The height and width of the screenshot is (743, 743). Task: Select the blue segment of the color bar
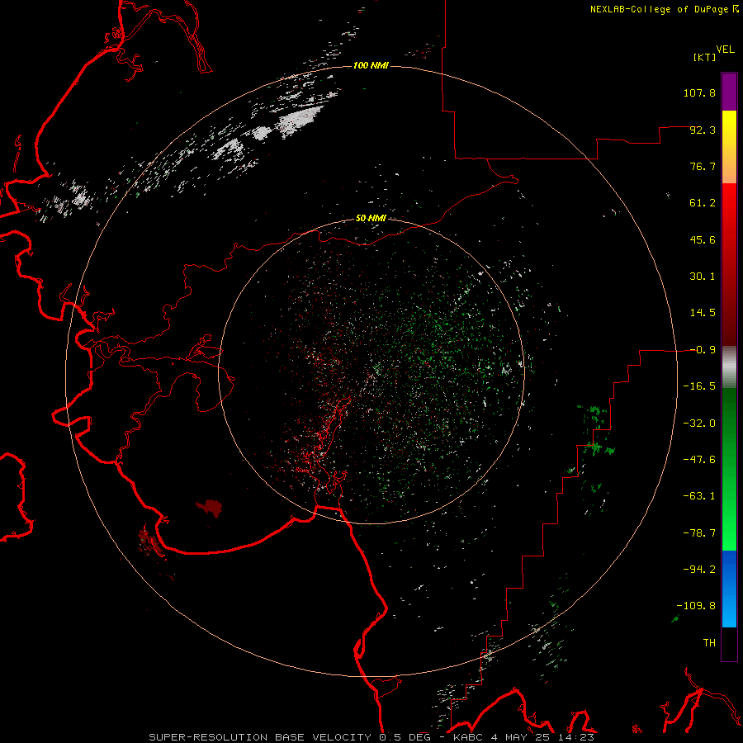729,588
